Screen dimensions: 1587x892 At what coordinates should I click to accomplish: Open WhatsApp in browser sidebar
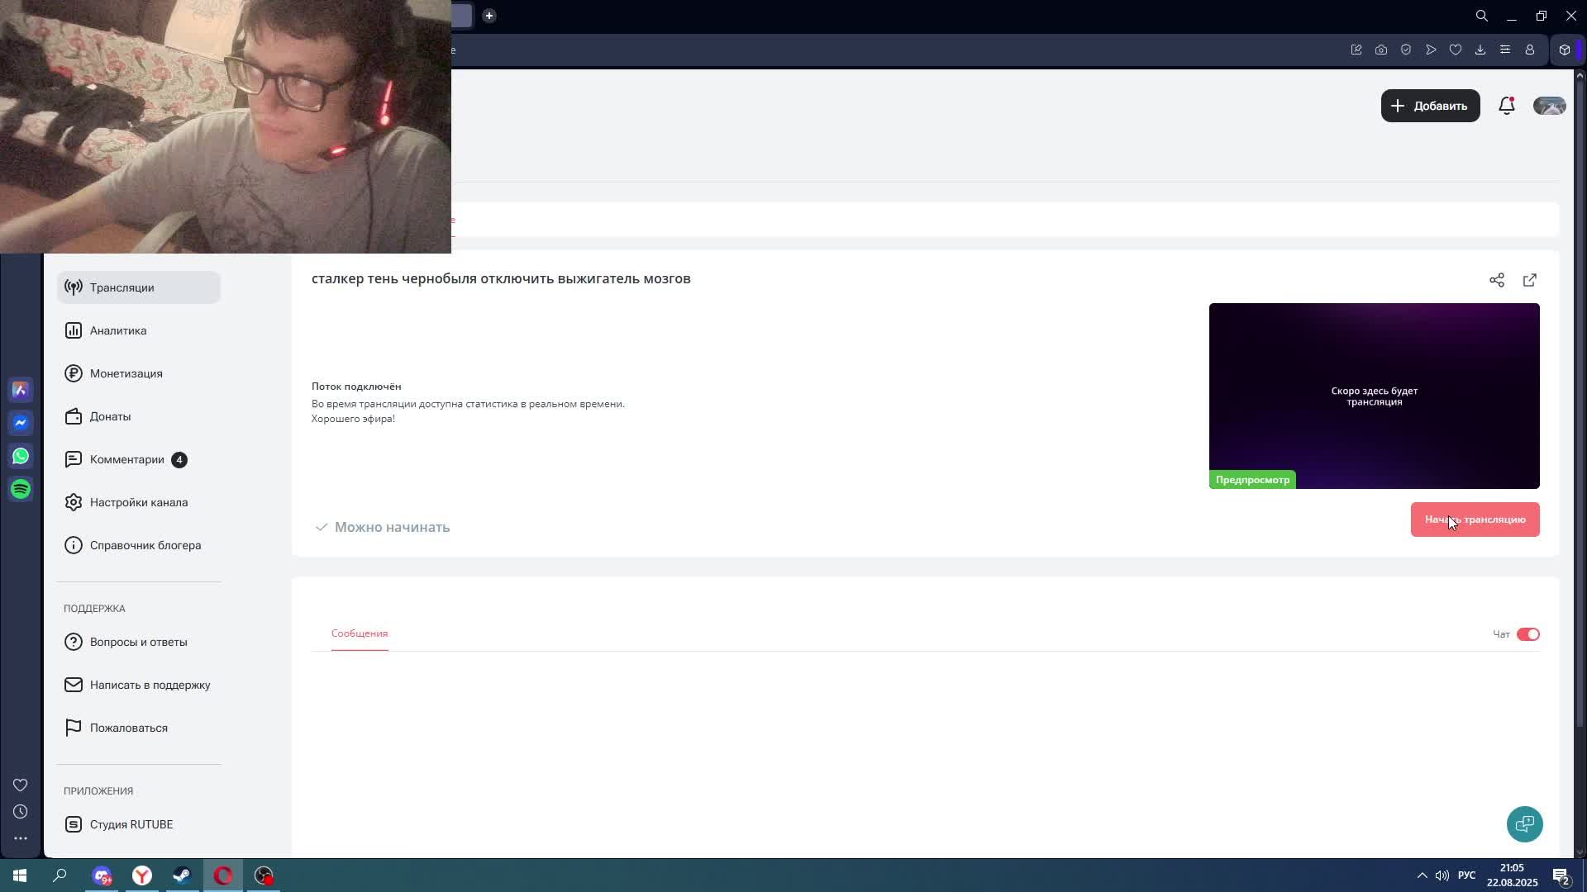(x=21, y=456)
